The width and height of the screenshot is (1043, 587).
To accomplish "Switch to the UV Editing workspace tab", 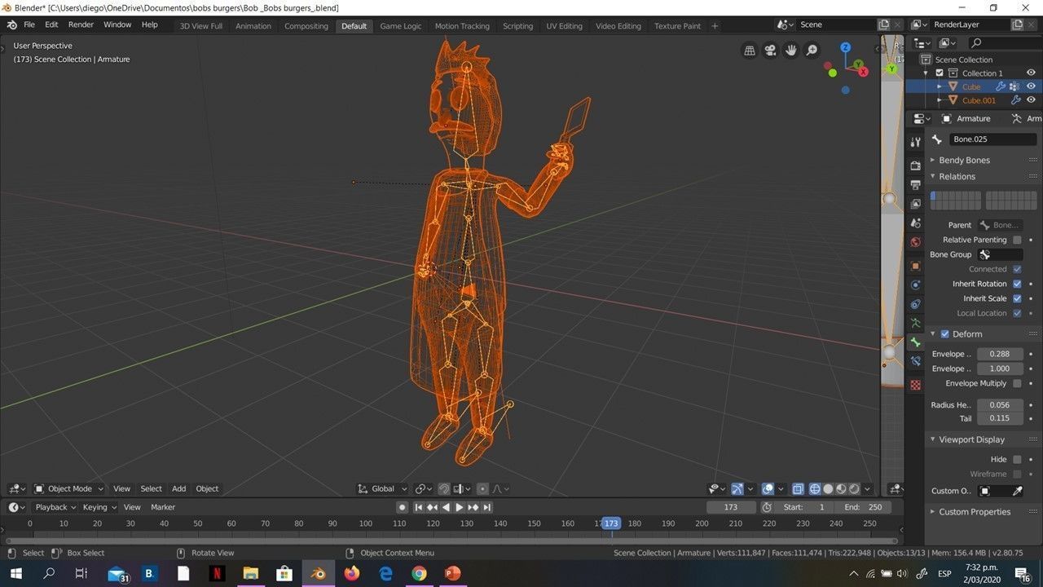I will coord(564,26).
